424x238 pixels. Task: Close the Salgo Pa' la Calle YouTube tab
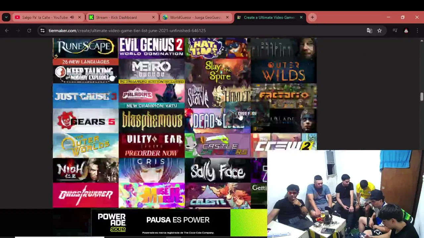point(79,17)
